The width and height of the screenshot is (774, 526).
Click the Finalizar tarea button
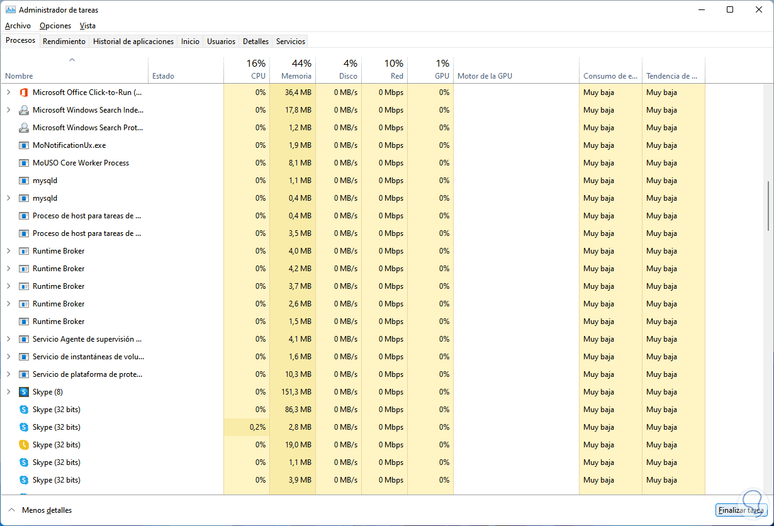pyautogui.click(x=741, y=510)
